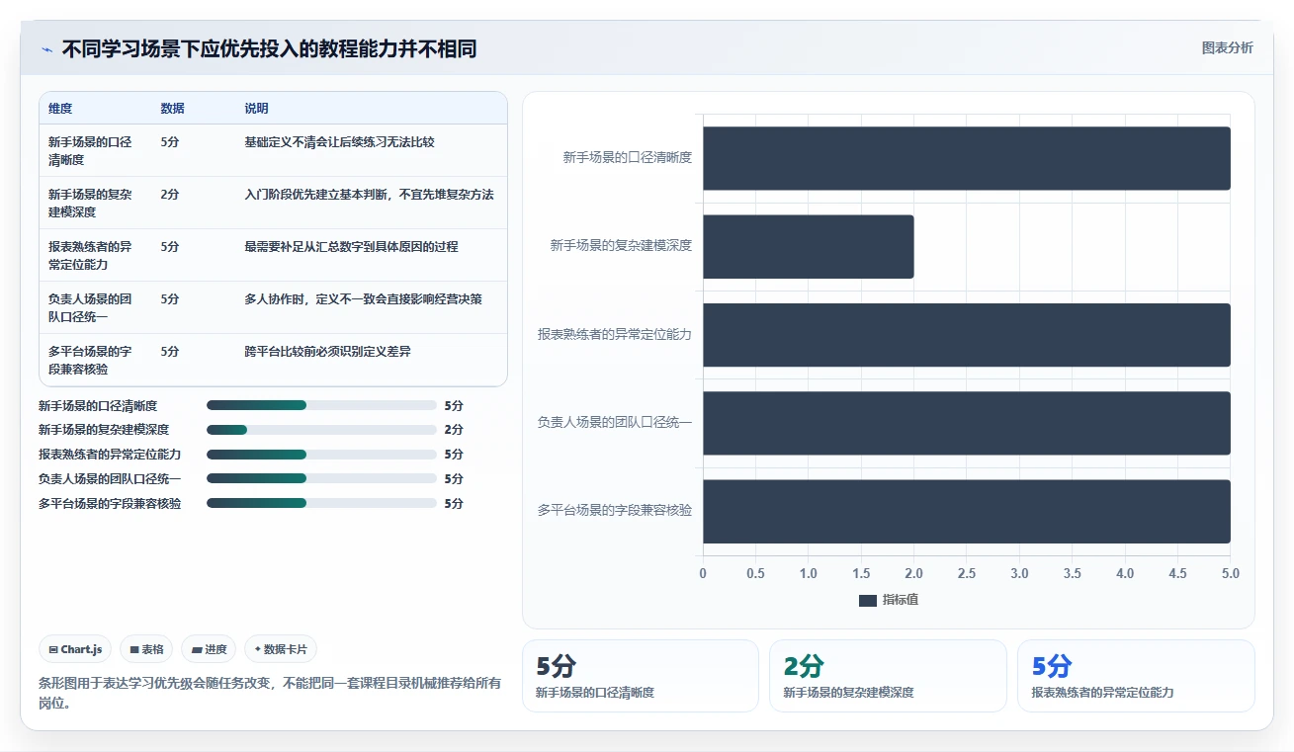Viewport: 1294px width, 752px height.
Task: Click the chart bar for 多平台场景的字段兼容核验
Action: tap(967, 511)
